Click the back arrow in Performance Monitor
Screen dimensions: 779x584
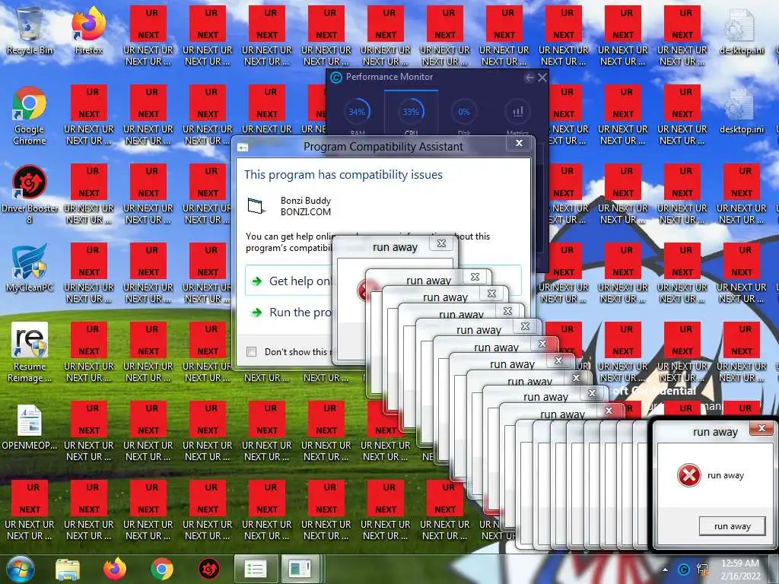point(529,78)
